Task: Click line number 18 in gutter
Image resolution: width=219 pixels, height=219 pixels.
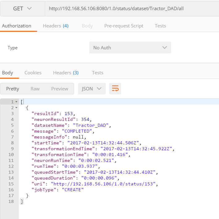Action: point(11,201)
